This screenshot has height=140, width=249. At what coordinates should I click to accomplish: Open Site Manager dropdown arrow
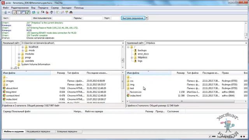9,12
